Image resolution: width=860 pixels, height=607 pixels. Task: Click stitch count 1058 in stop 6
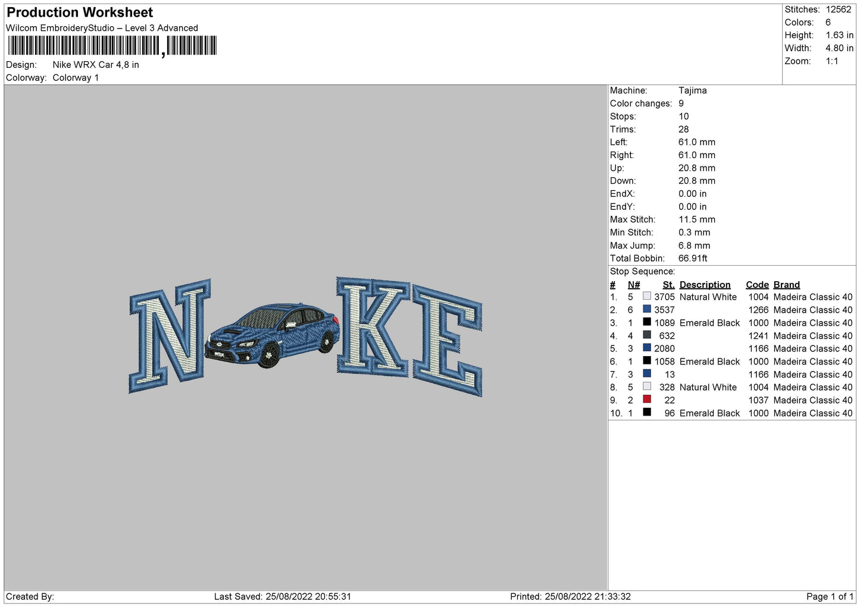[x=664, y=361]
